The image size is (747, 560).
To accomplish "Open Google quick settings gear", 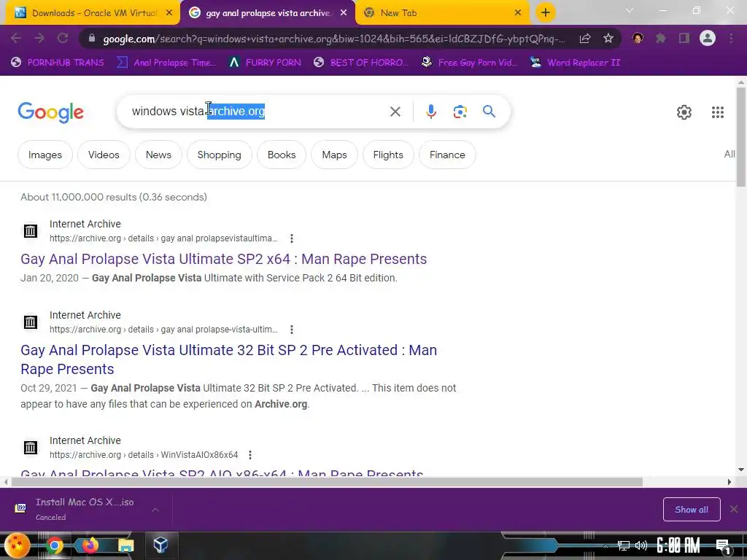I will [x=684, y=112].
